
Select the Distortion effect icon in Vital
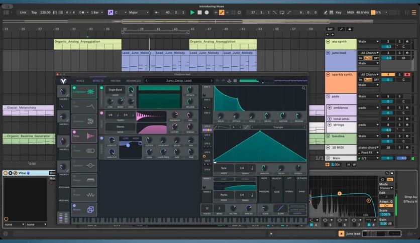[x=90, y=121]
